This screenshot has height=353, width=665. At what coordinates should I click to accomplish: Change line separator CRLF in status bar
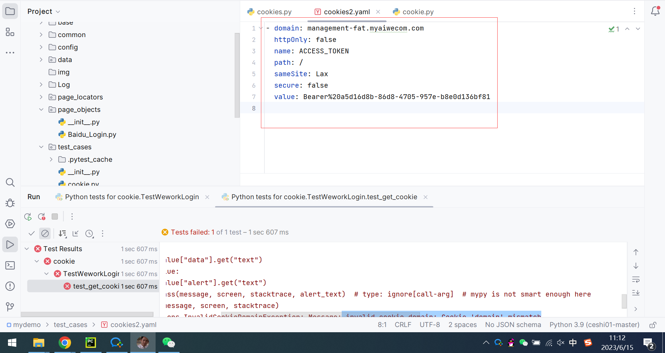point(403,325)
